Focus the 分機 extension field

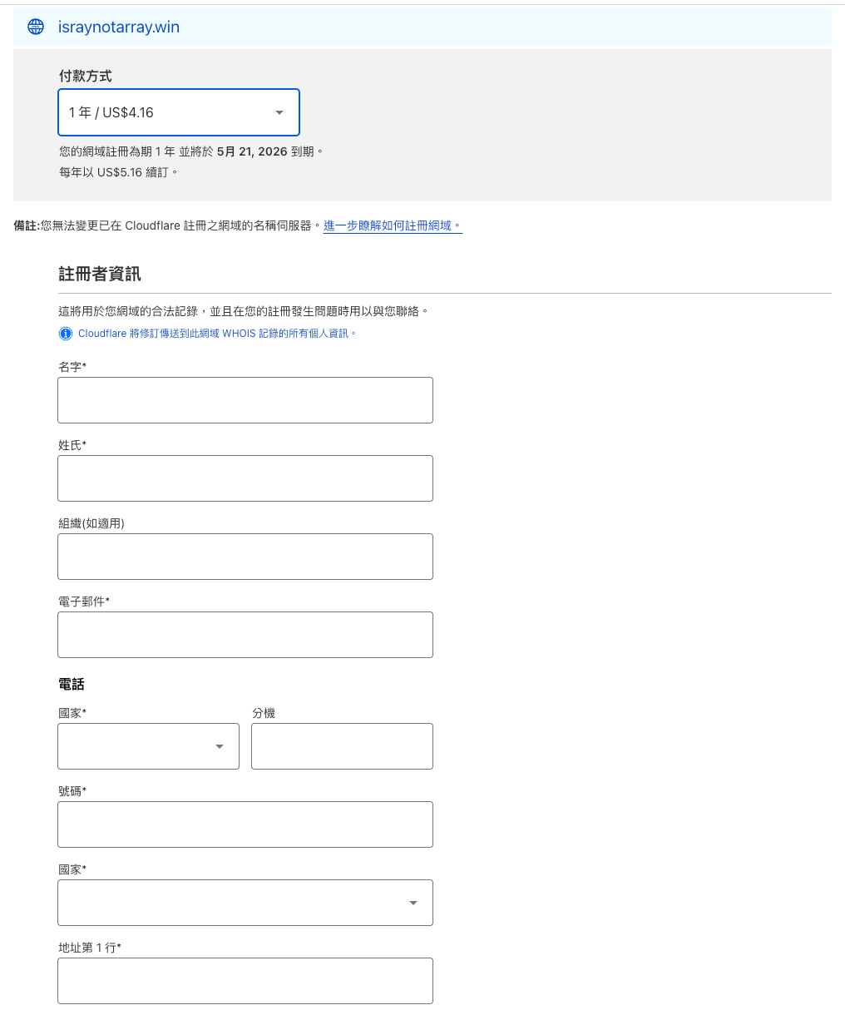click(x=342, y=746)
